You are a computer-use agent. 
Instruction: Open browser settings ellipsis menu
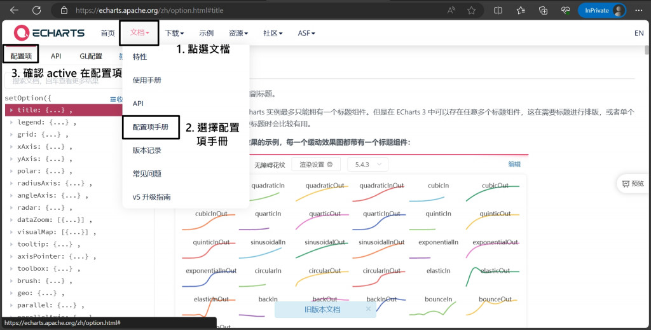coord(638,10)
